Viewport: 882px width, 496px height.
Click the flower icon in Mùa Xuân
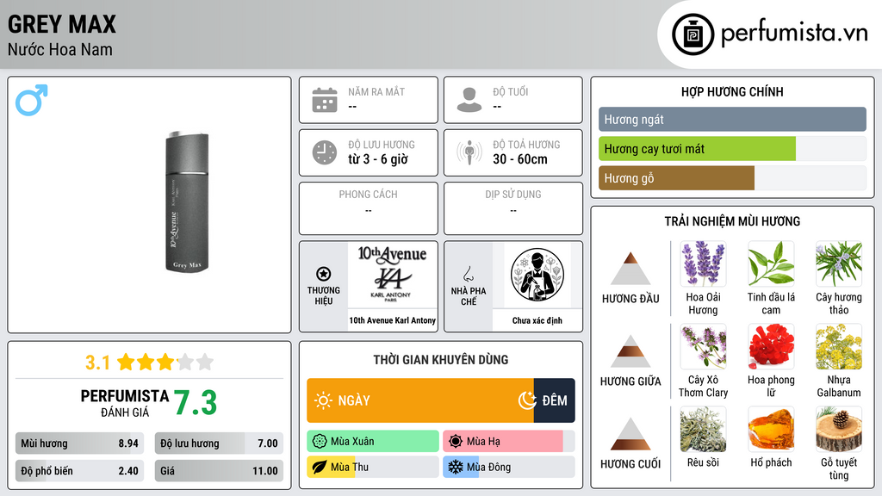click(320, 442)
